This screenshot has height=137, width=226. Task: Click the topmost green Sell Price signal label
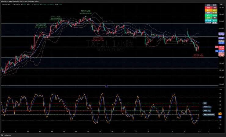(85, 10)
